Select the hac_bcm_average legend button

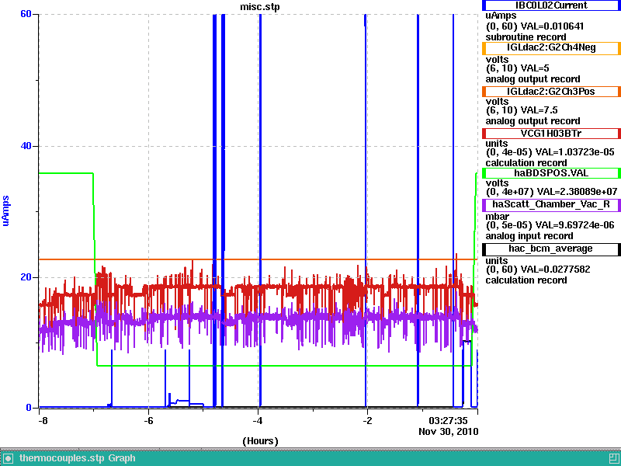click(551, 249)
